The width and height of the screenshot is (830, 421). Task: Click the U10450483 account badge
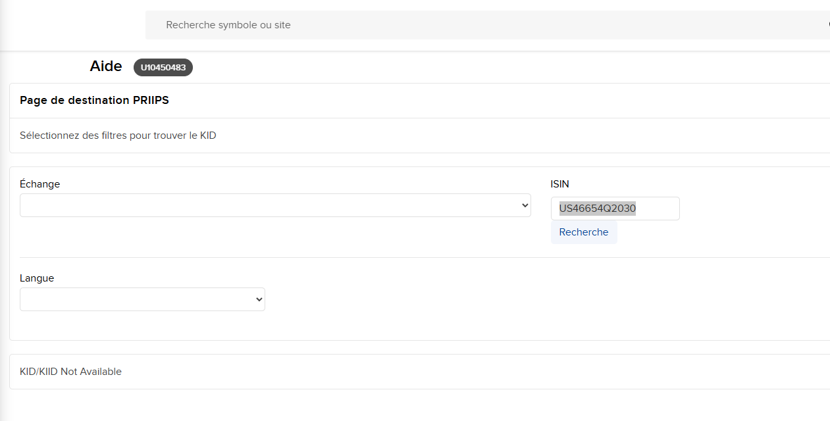[163, 67]
